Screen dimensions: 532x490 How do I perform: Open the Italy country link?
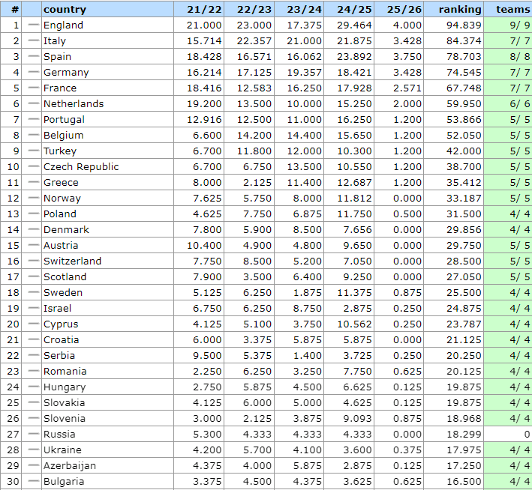(55, 41)
